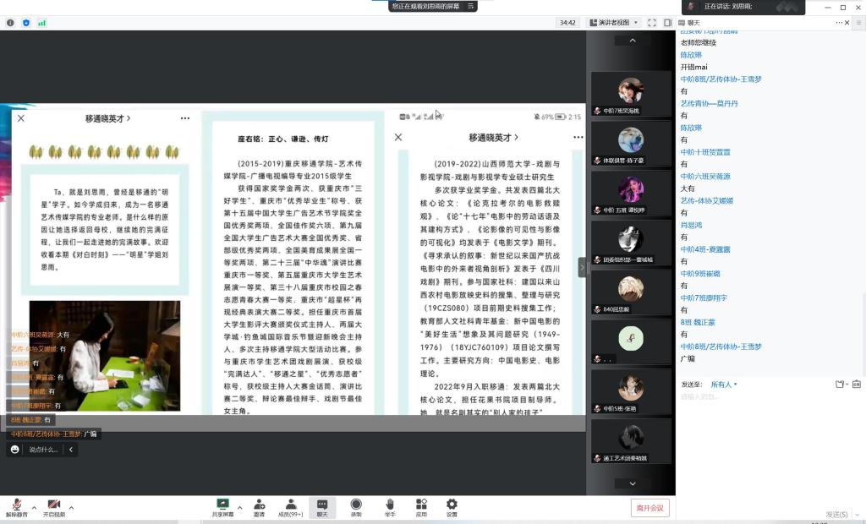Close the 聊天 chat panel
This screenshot has height=524, width=866.
point(847,23)
